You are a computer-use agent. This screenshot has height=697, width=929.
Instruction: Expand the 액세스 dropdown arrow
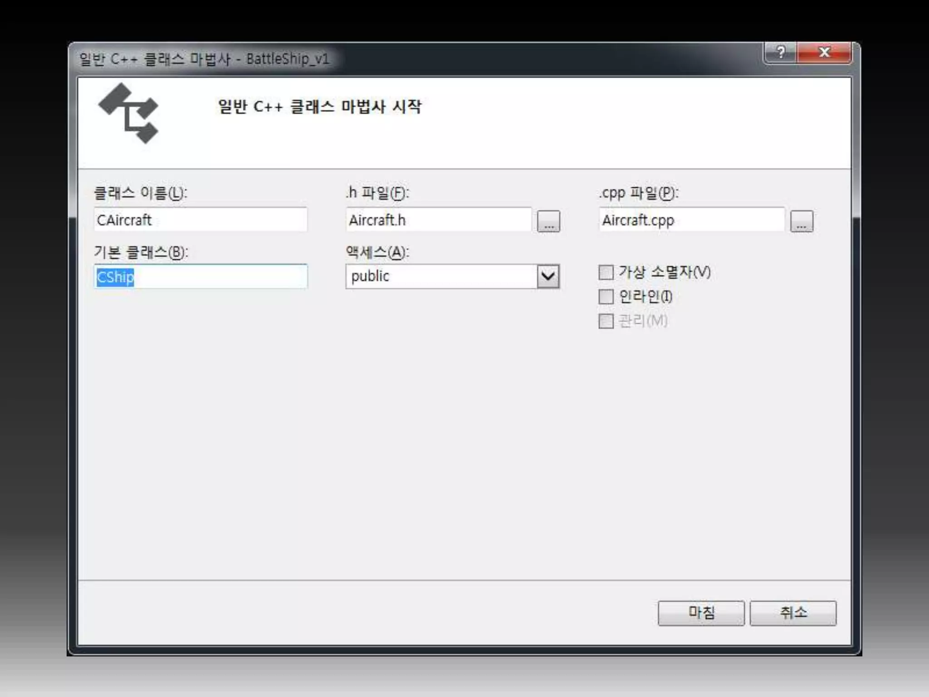[x=548, y=276]
